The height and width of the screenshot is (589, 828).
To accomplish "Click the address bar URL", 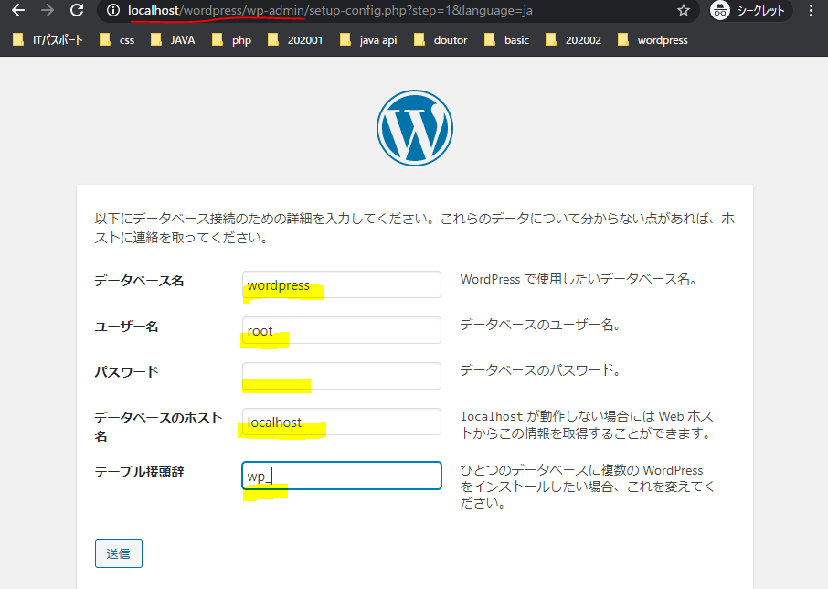I will point(330,11).
